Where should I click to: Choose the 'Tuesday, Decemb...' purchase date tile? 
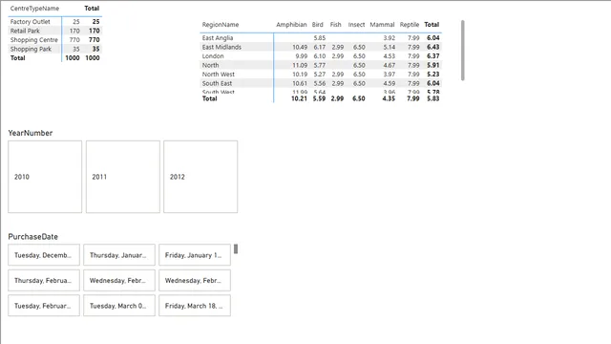click(x=44, y=255)
